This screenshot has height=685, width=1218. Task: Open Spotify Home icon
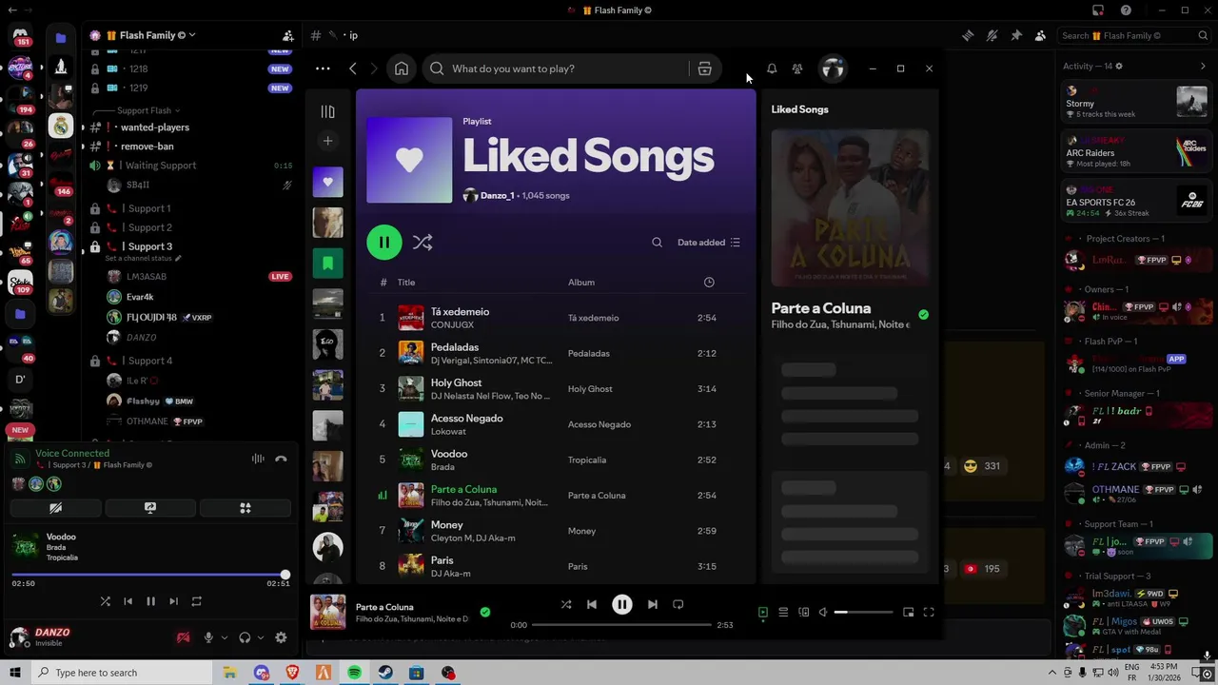point(402,68)
